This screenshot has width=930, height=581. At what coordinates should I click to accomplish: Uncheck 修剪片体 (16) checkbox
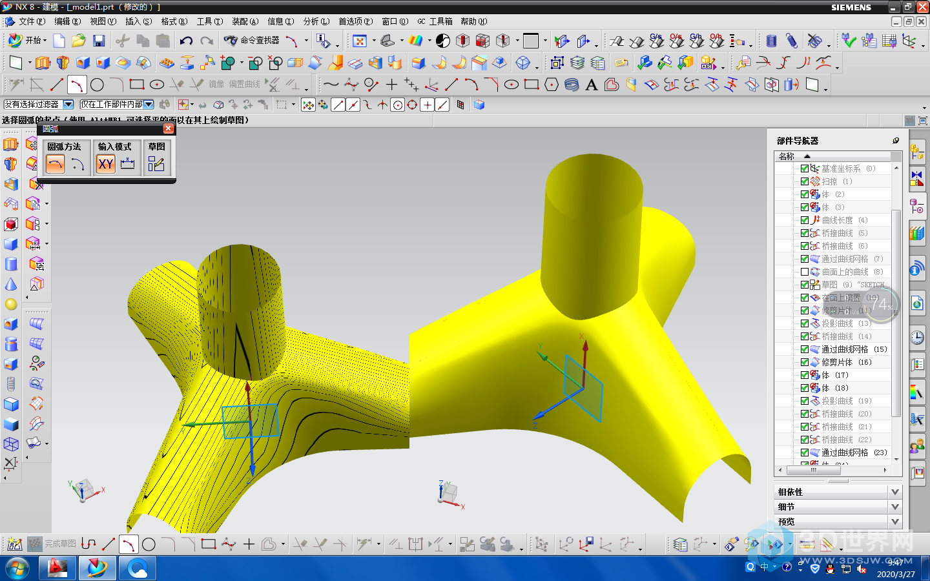805,362
